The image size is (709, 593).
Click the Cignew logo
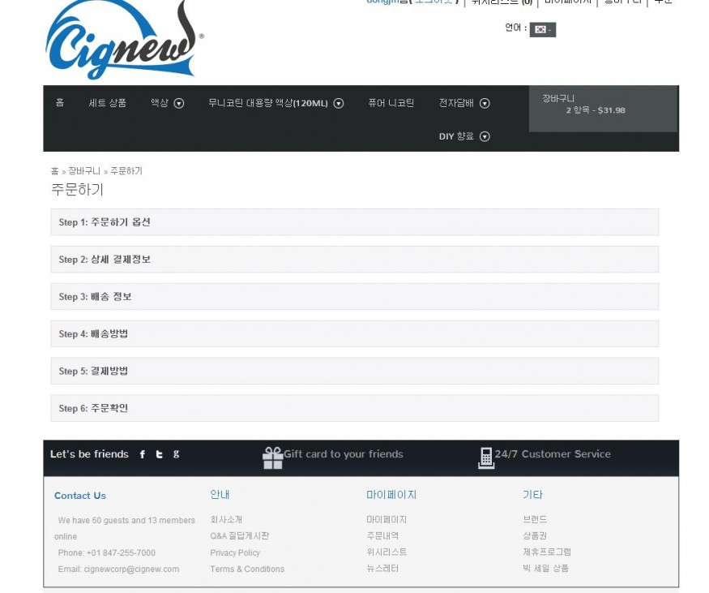click(124, 40)
